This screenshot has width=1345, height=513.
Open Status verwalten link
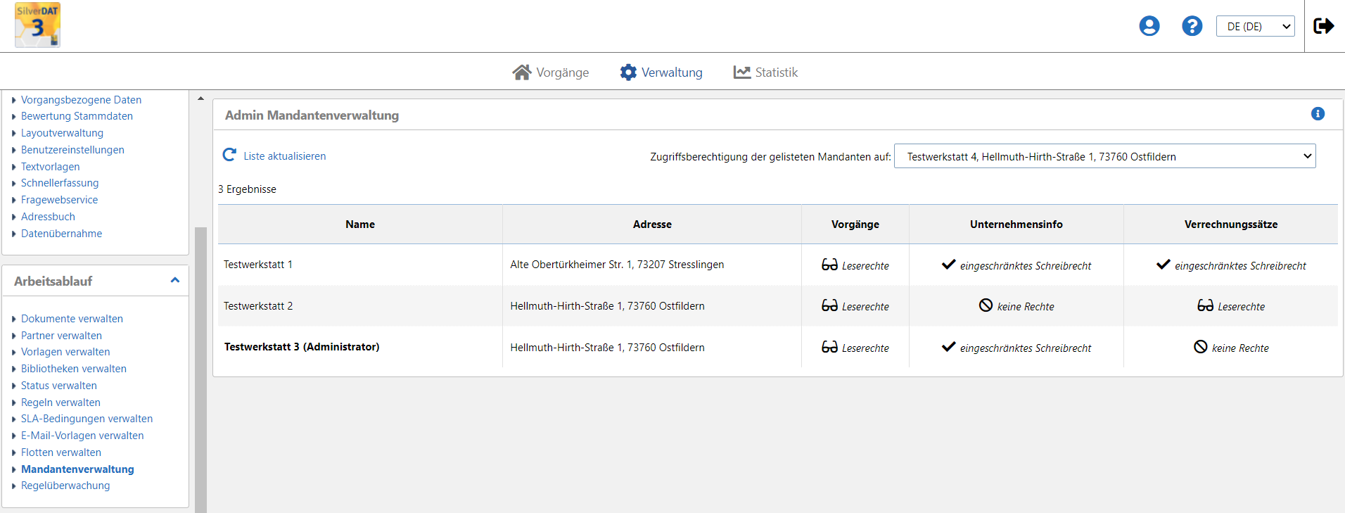[x=59, y=386]
